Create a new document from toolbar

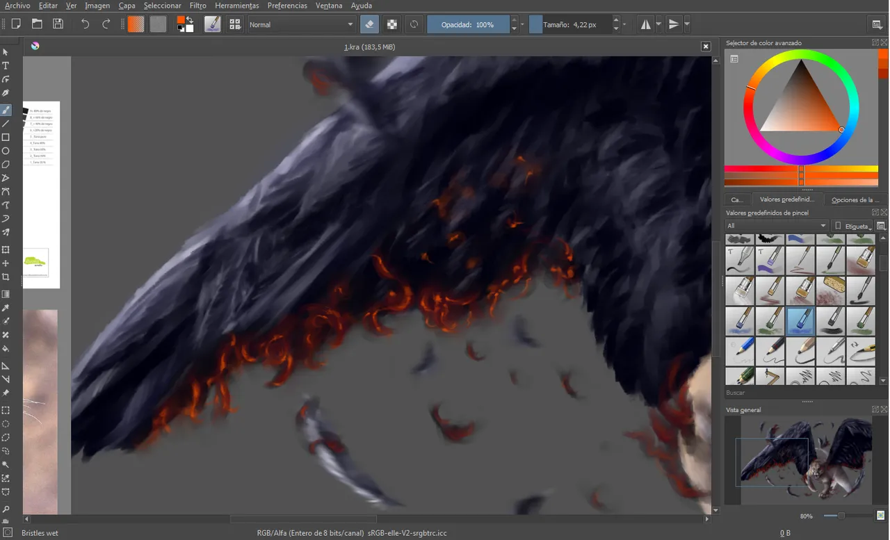pos(16,24)
